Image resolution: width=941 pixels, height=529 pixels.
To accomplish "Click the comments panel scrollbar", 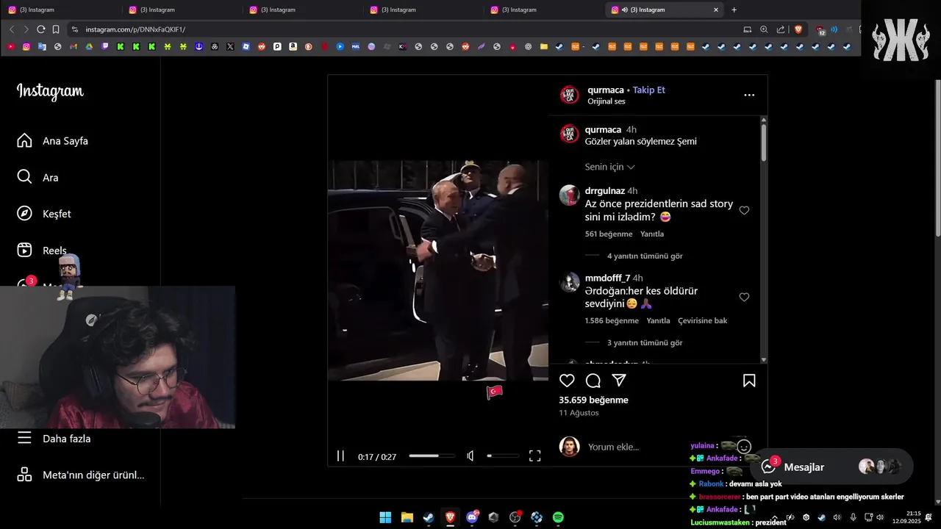I will 764,143.
